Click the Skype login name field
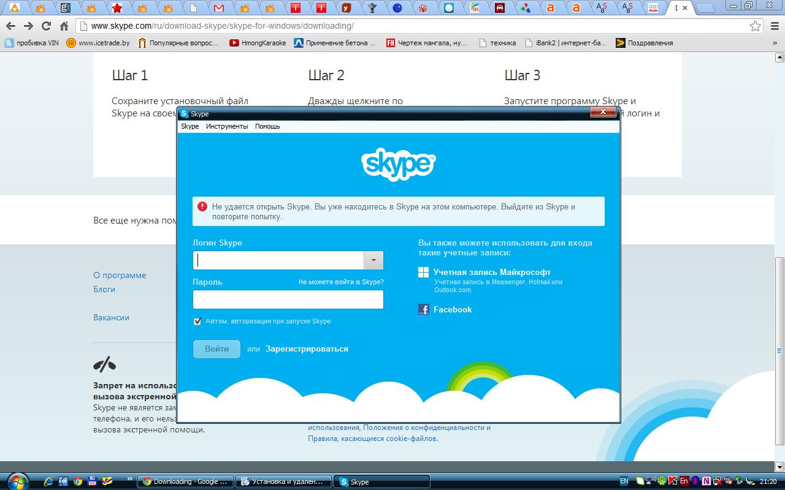This screenshot has width=785, height=490. [x=278, y=260]
